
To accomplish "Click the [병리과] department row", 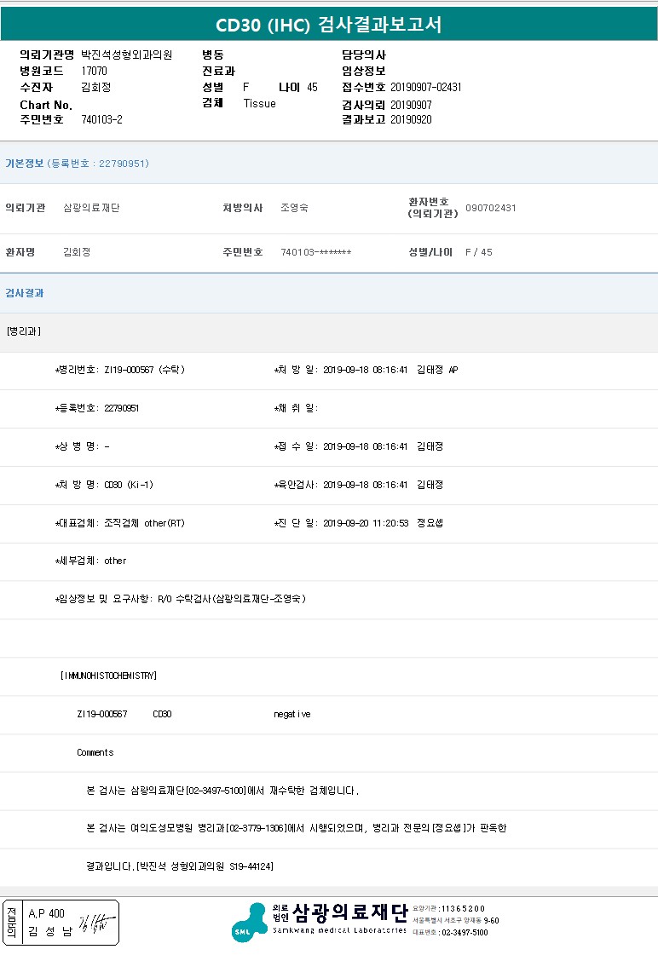I will (x=23, y=331).
